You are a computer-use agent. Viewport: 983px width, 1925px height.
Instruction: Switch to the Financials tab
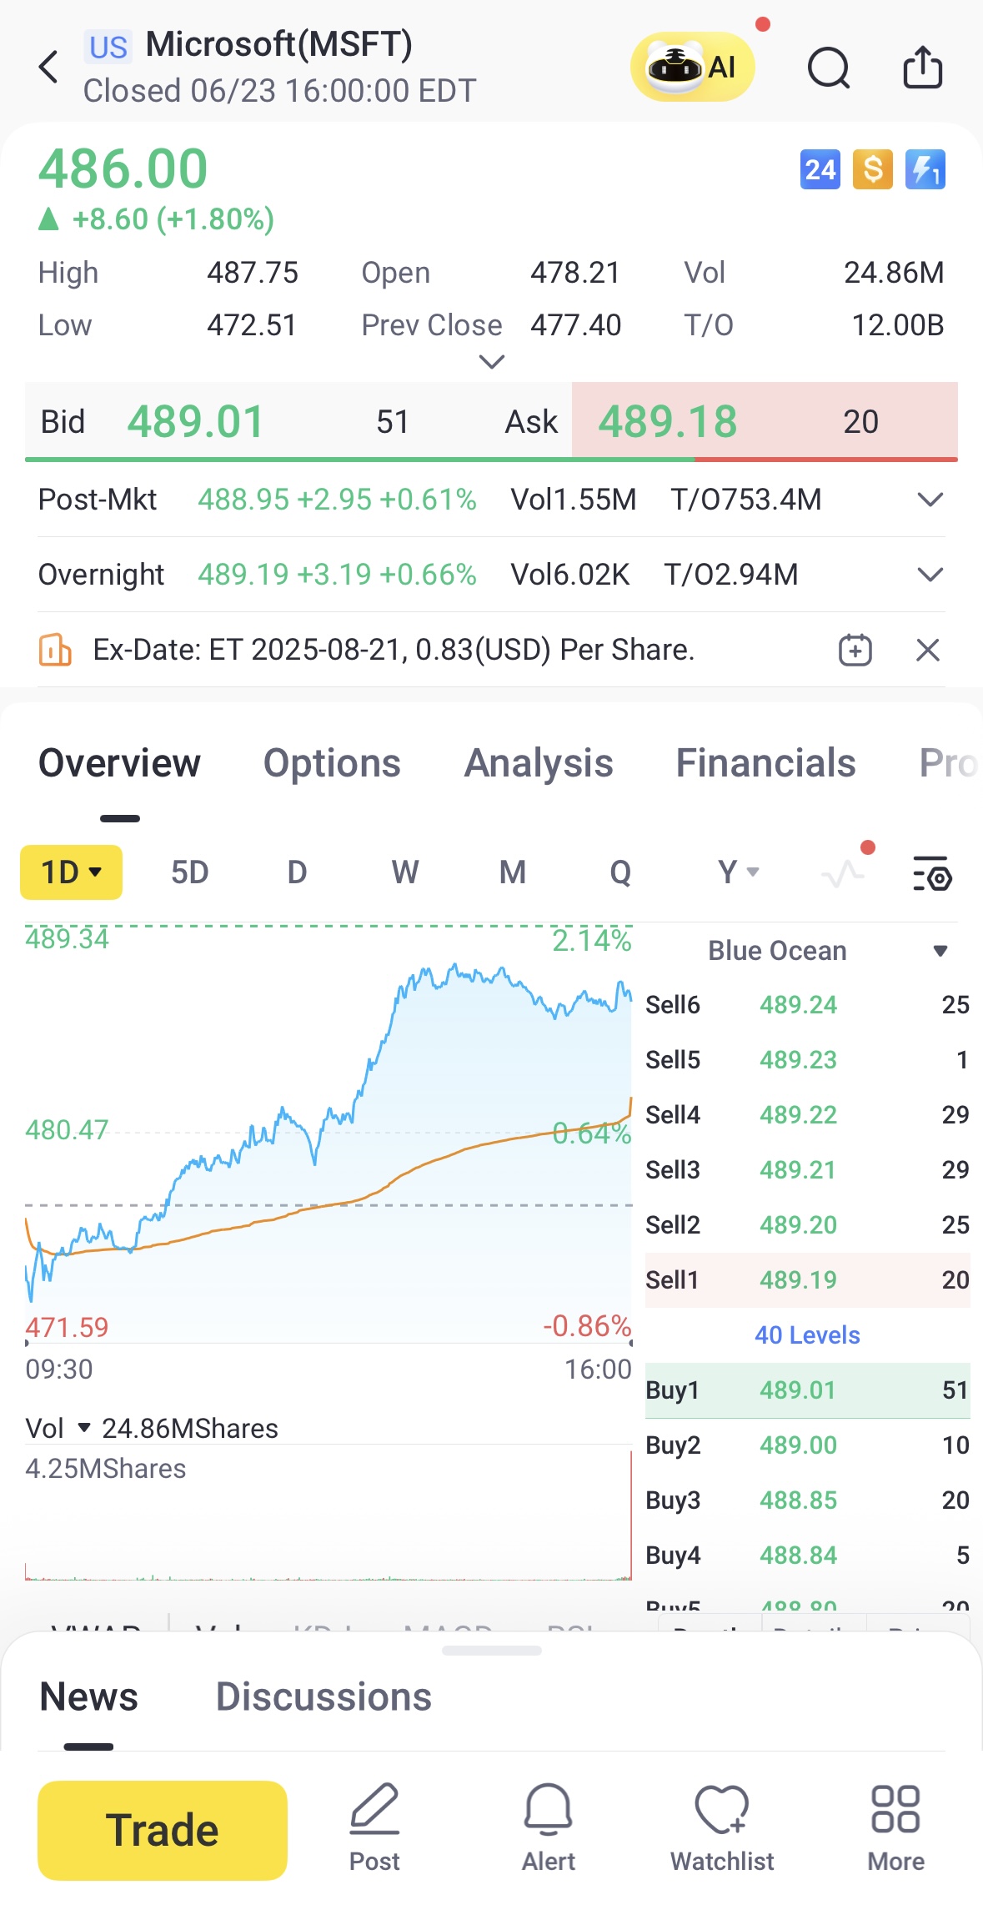[x=765, y=763]
